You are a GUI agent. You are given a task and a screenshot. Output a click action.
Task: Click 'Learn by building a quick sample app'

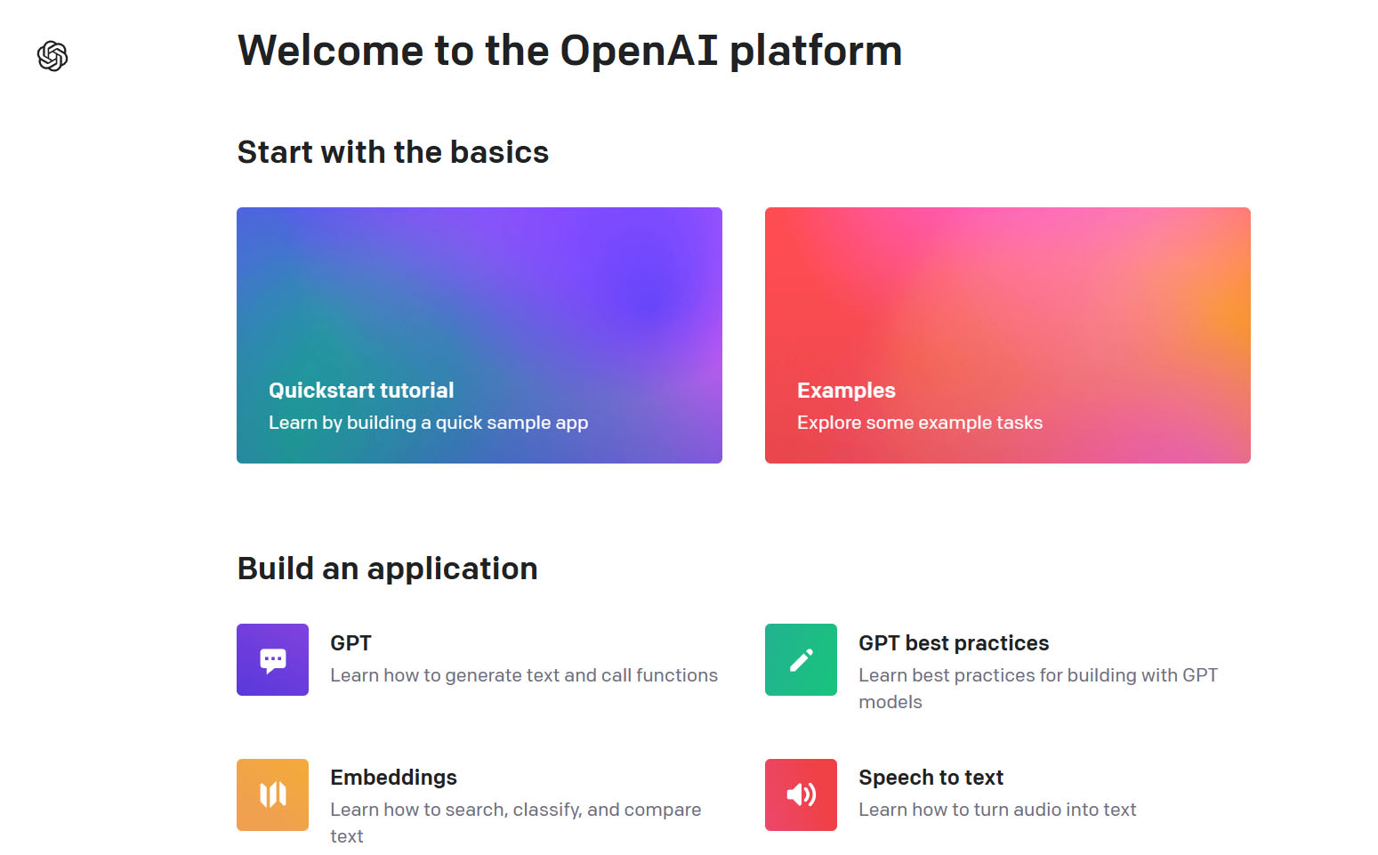[x=428, y=423]
